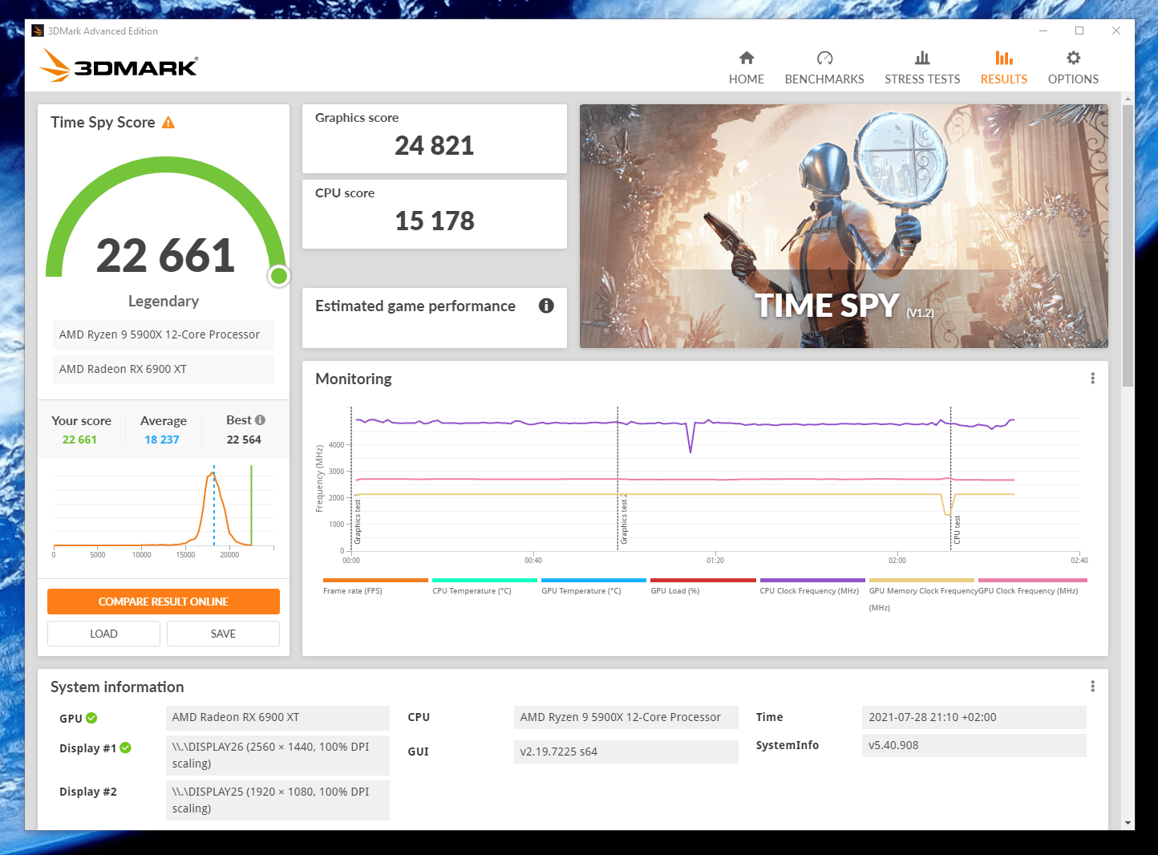Click AMD Ryzen 9 5900X under score gauge

tap(164, 334)
